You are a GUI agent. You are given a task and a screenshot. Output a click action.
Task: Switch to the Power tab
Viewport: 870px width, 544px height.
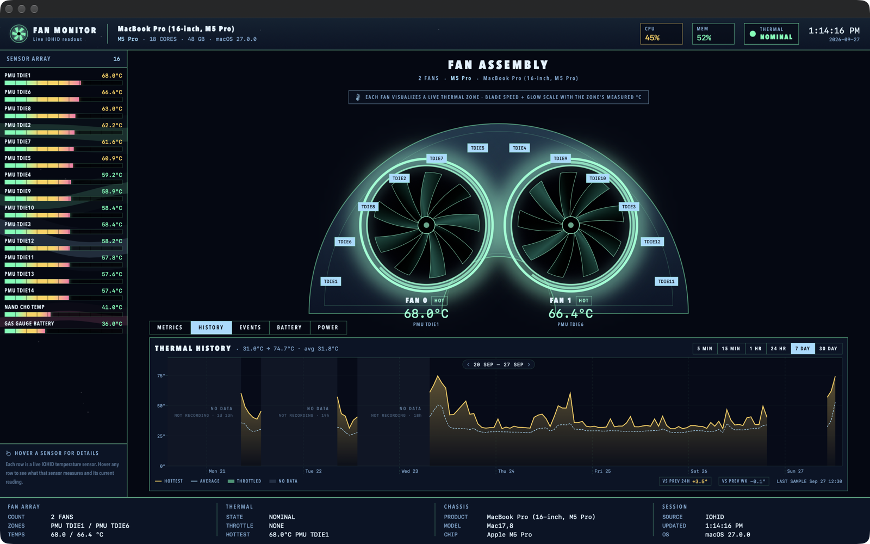[328, 327]
